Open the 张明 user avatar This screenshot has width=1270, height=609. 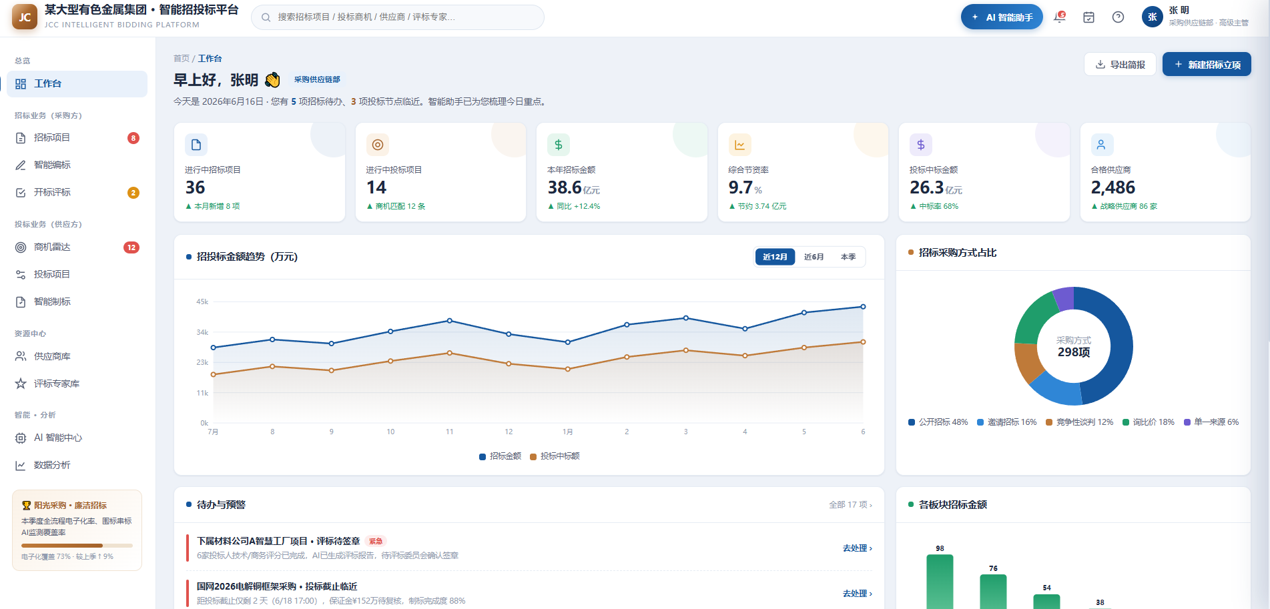coord(1153,17)
